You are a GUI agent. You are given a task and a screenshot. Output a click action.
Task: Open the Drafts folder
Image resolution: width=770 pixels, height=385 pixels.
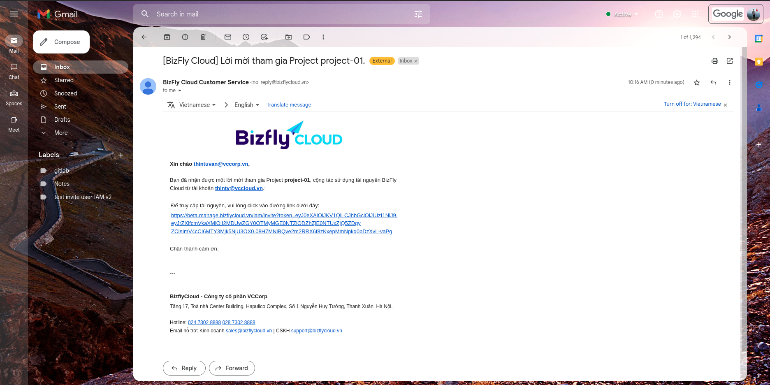[x=62, y=120]
